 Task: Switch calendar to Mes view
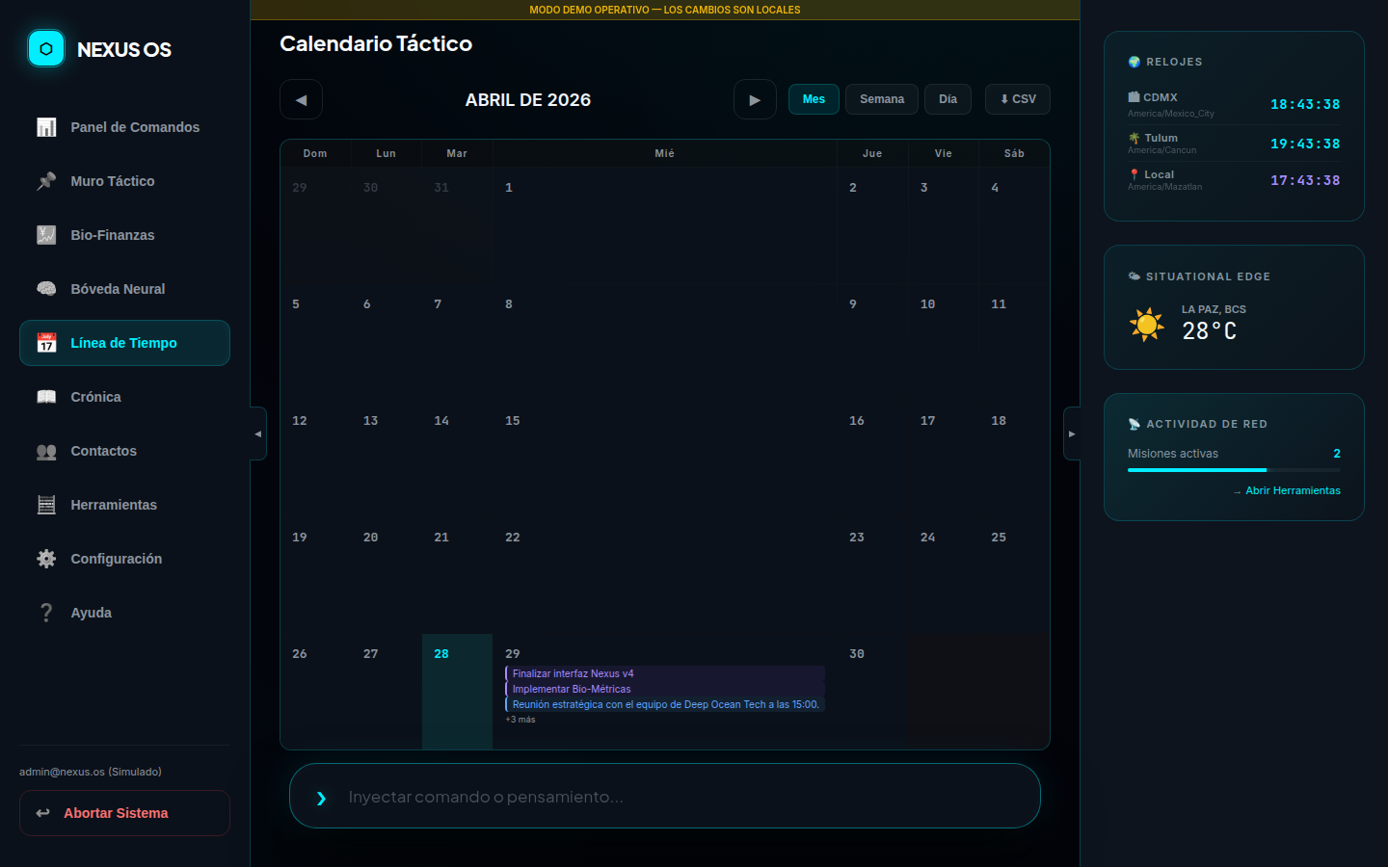tap(814, 99)
